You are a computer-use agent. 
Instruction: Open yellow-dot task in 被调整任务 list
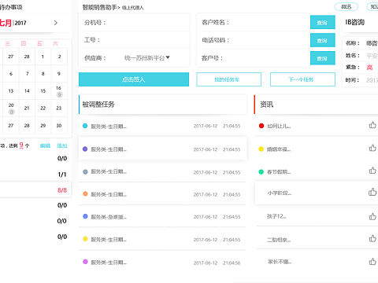(162, 239)
